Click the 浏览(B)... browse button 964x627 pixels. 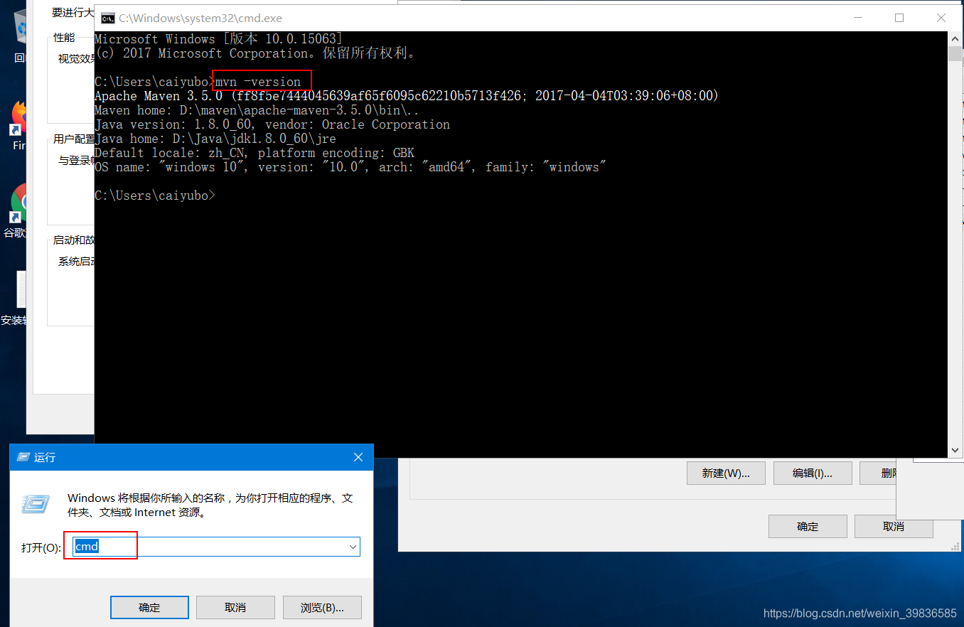point(322,608)
